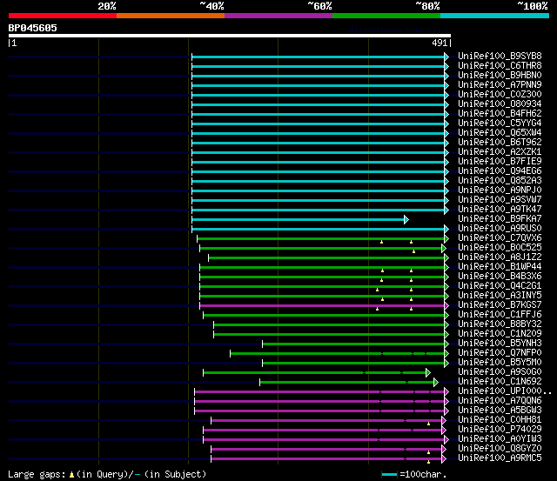Click the UniRef100_A9SVW7 label
The width and height of the screenshot is (557, 481).
pos(500,200)
